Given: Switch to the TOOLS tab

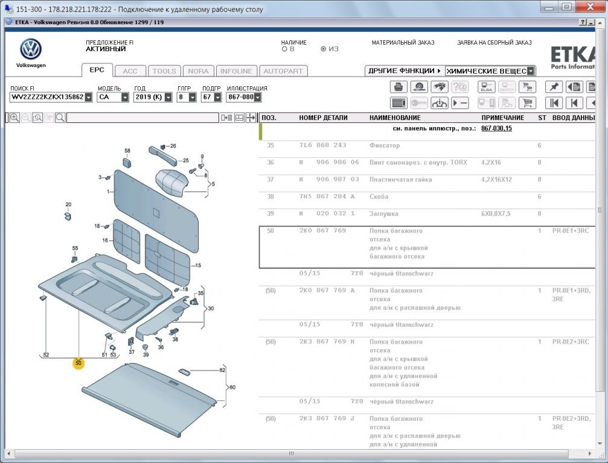Looking at the screenshot, I should click(164, 71).
